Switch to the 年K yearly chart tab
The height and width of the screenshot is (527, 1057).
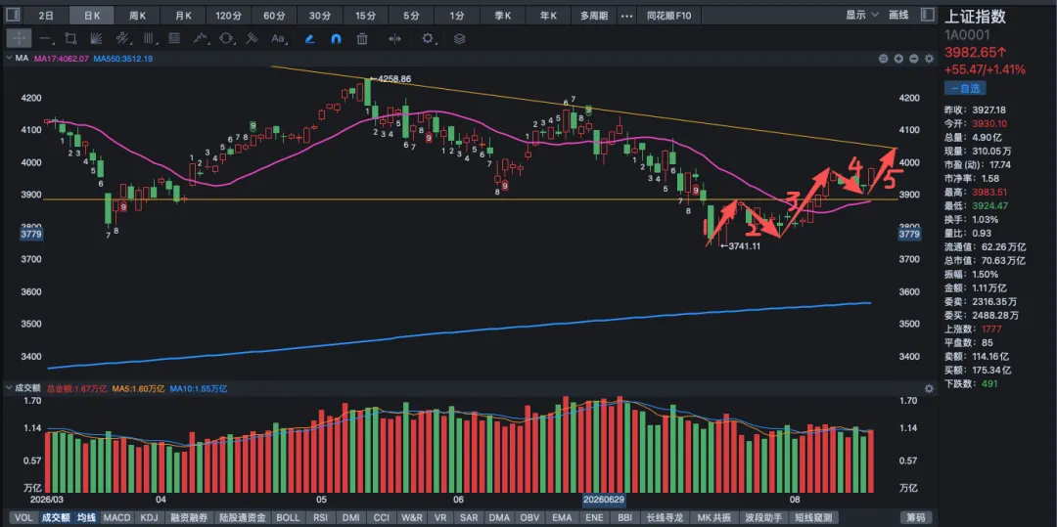tap(548, 15)
